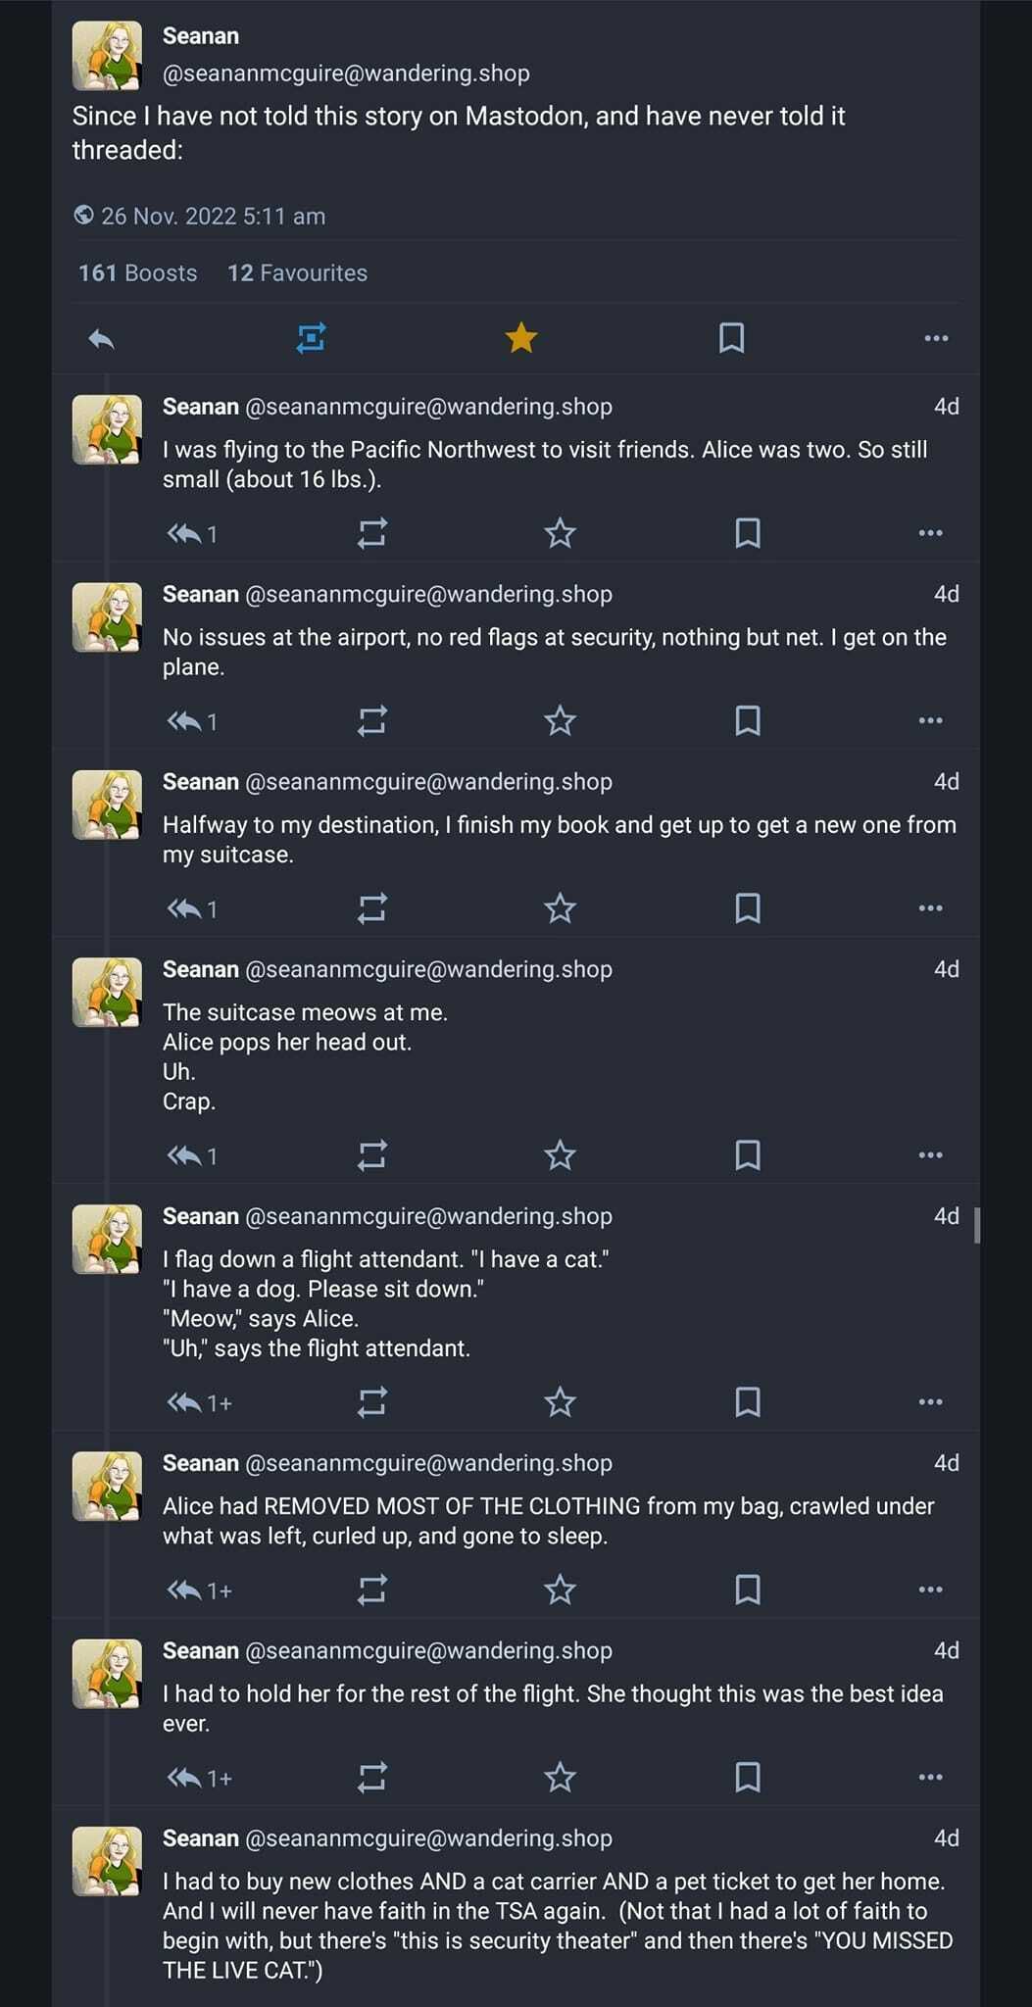Bookmark the 'suitcase meows at me' post

tap(748, 1155)
